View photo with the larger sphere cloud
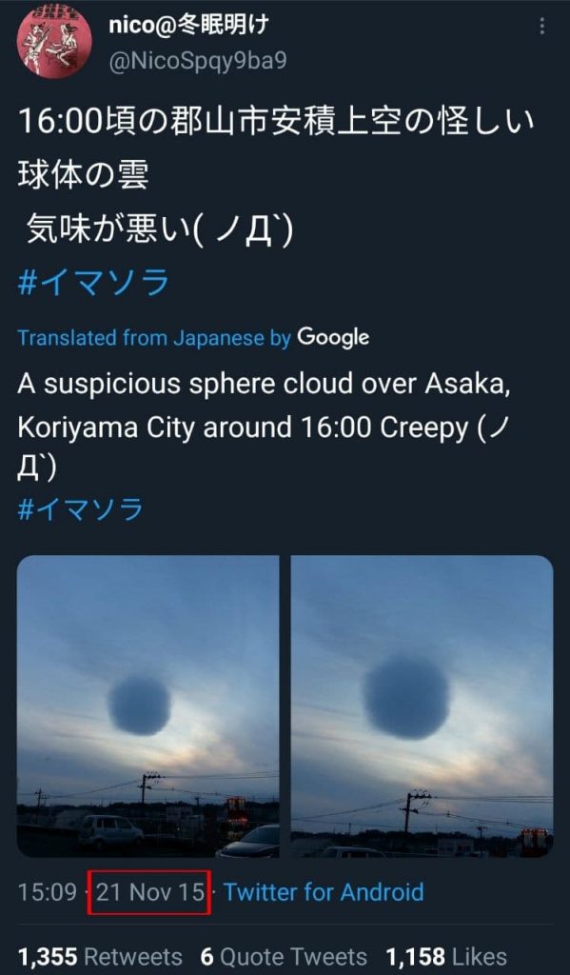 coord(423,706)
